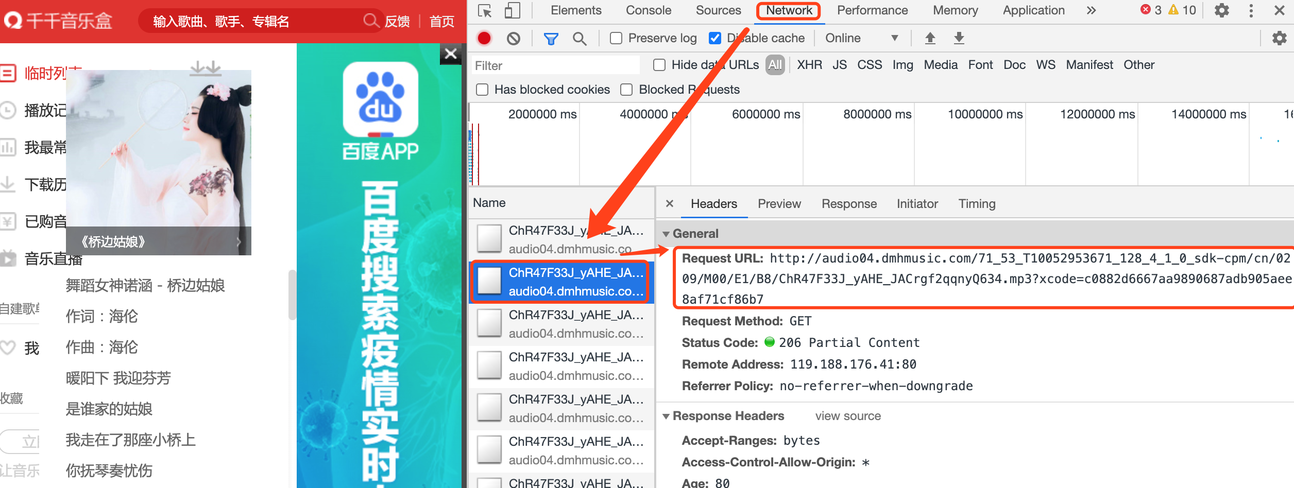Go to next album cover arrow
The height and width of the screenshot is (488, 1294).
(x=239, y=242)
